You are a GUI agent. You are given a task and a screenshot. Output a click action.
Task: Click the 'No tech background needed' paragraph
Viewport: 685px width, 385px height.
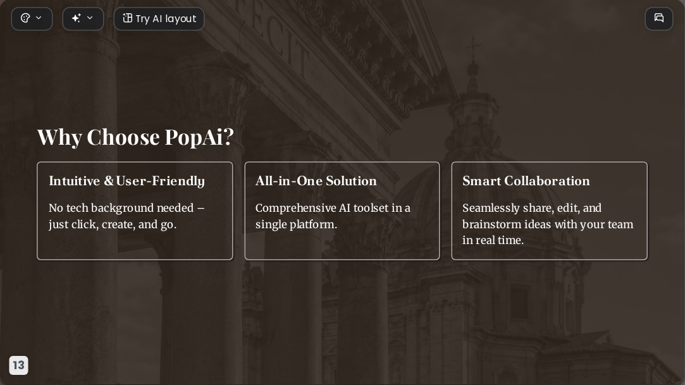coord(127,216)
